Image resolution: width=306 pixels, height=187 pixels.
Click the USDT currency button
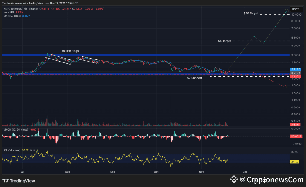[x=296, y=9]
